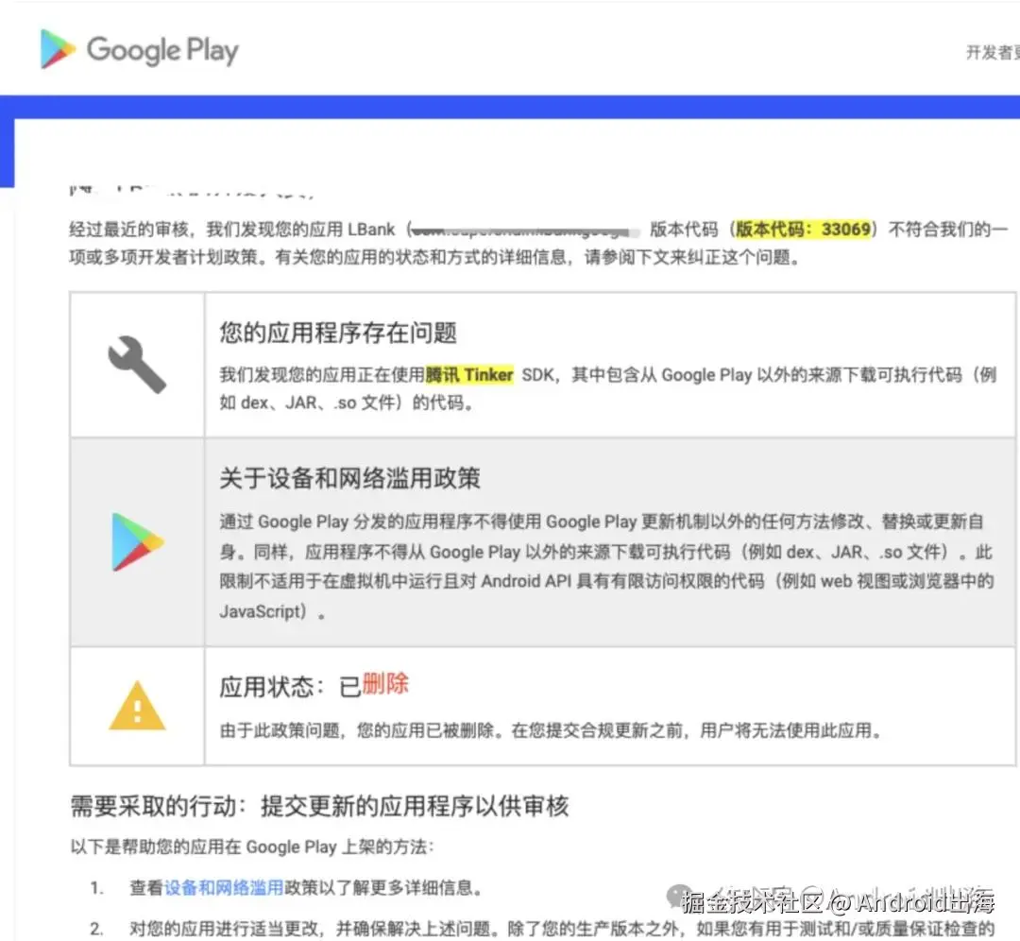1020x941 pixels.
Task: Open the 设备和网络滥用 policy link
Action: [224, 888]
